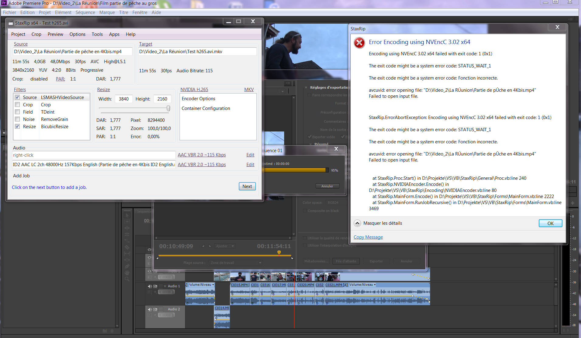Open StaxRip Options menu
Image resolution: width=581 pixels, height=338 pixels.
(77, 34)
